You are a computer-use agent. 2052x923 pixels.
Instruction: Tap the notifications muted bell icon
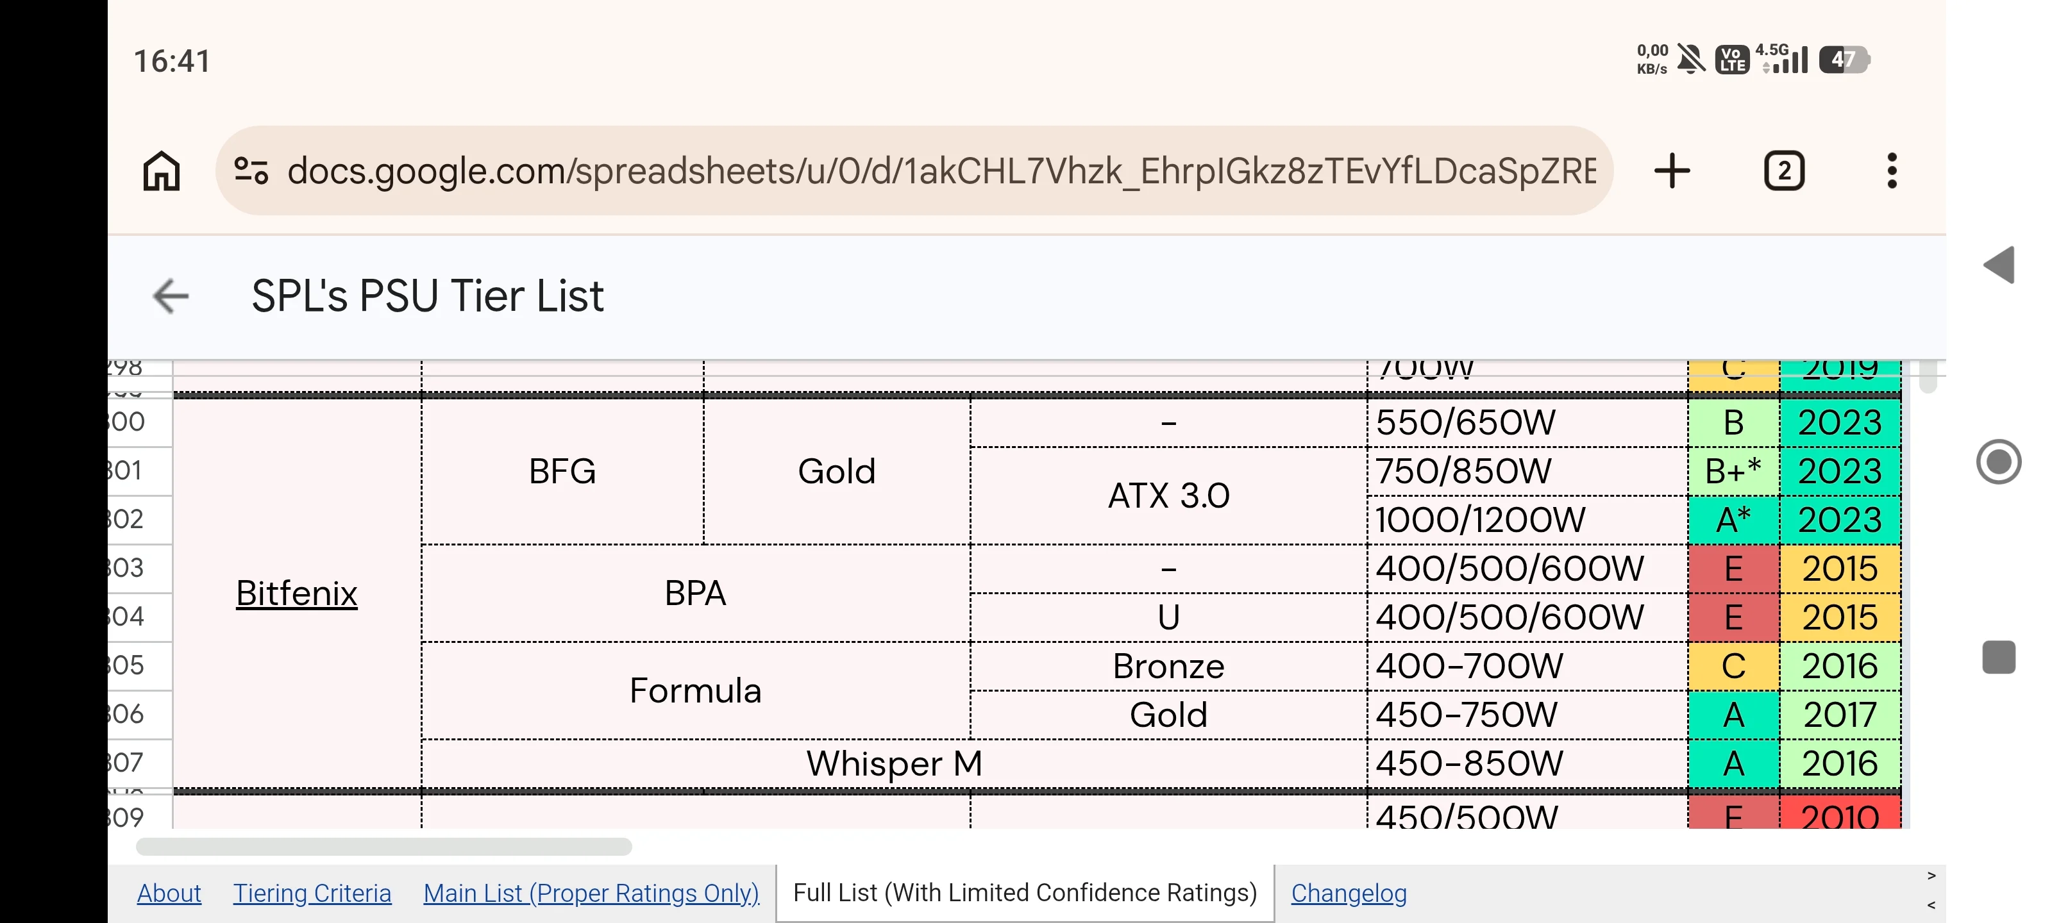1690,60
